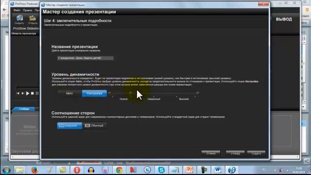Image resolution: width=311 pixels, height=175 pixels.
Task: Close the wizard dialog window
Action: pos(263,4)
